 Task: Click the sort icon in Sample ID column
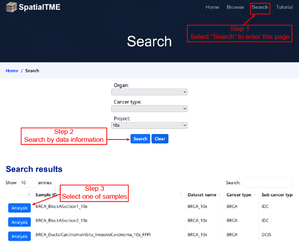click(x=181, y=195)
